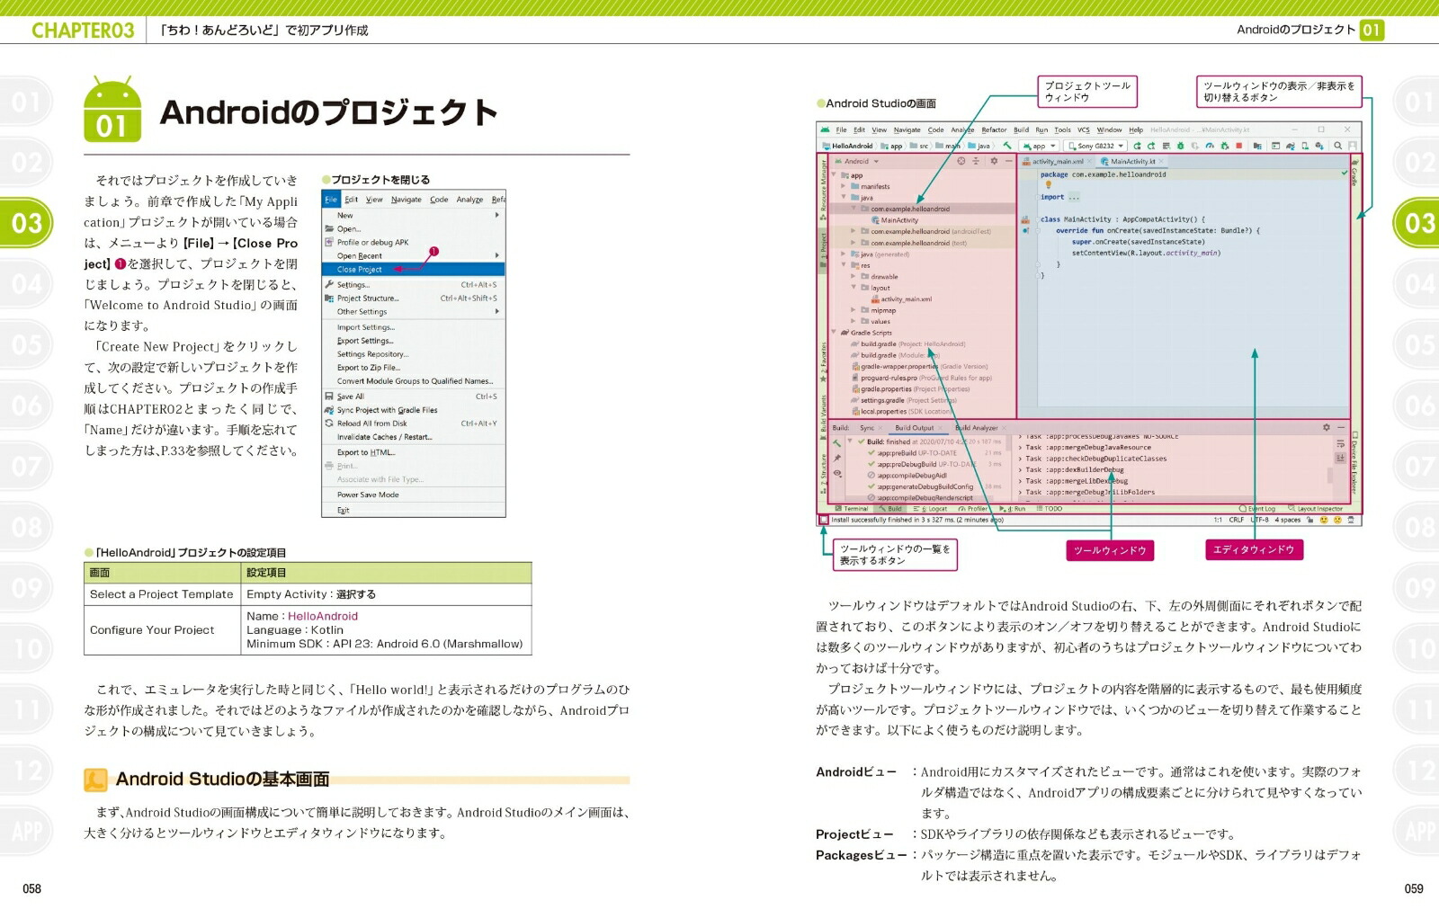Screen dimensions: 1439x918
Task: Expand the Open Recent submenu arrow
Action: point(497,255)
